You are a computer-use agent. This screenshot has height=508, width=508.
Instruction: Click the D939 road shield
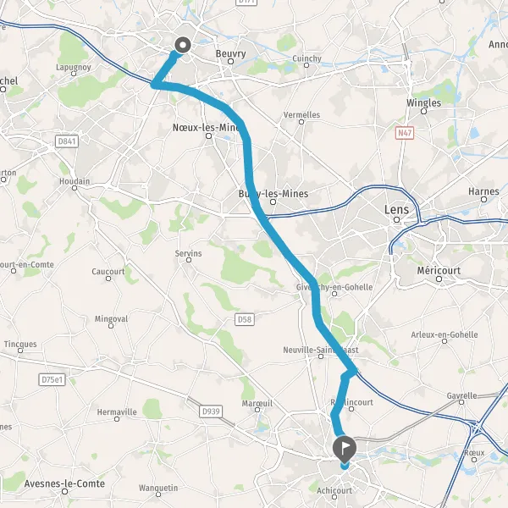click(x=211, y=411)
